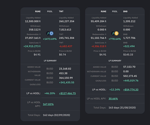Select the TWT header in first card
The width and height of the screenshot is (150, 125).
tap(61, 11)
